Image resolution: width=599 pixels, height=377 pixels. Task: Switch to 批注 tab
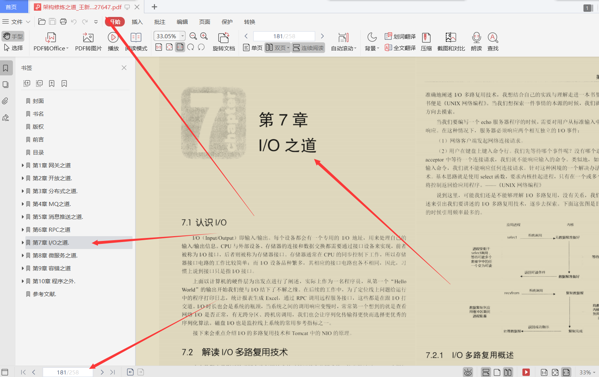point(160,22)
